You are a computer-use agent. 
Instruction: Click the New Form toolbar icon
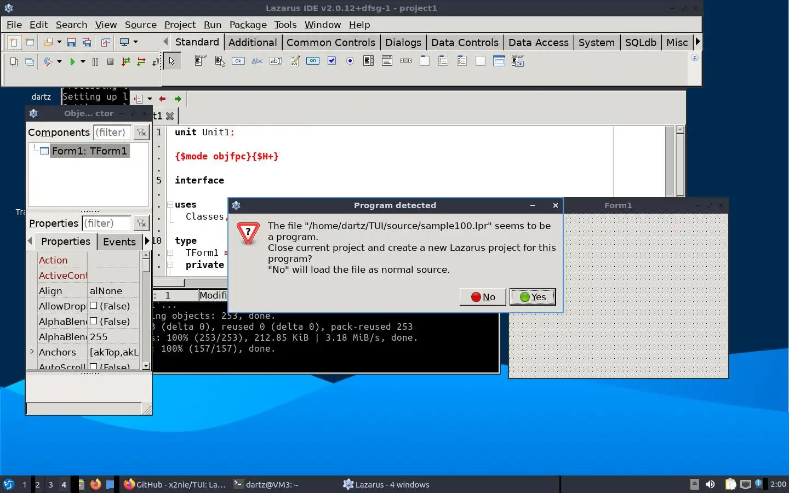(30, 42)
